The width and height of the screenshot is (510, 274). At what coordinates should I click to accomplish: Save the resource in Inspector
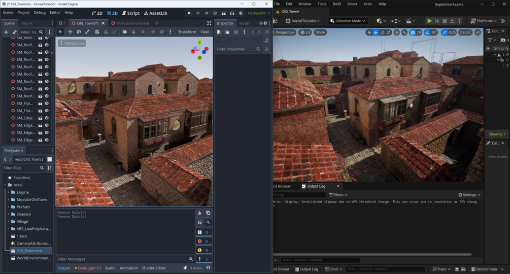pos(235,32)
